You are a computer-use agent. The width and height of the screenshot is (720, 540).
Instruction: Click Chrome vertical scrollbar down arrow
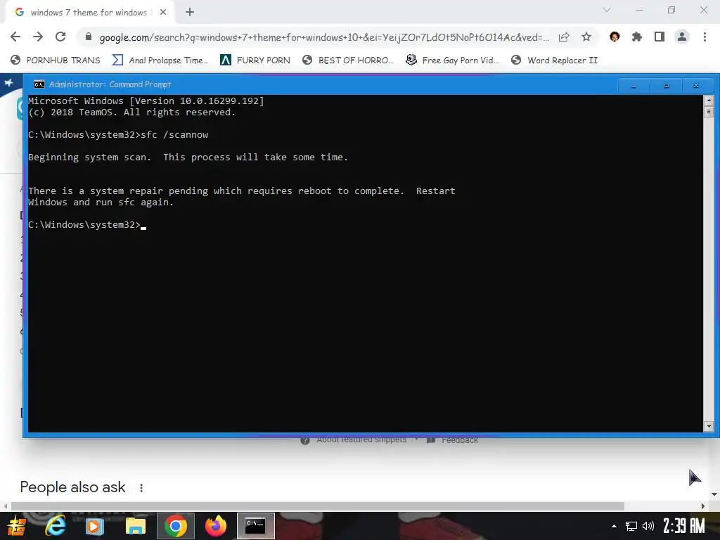[x=714, y=494]
